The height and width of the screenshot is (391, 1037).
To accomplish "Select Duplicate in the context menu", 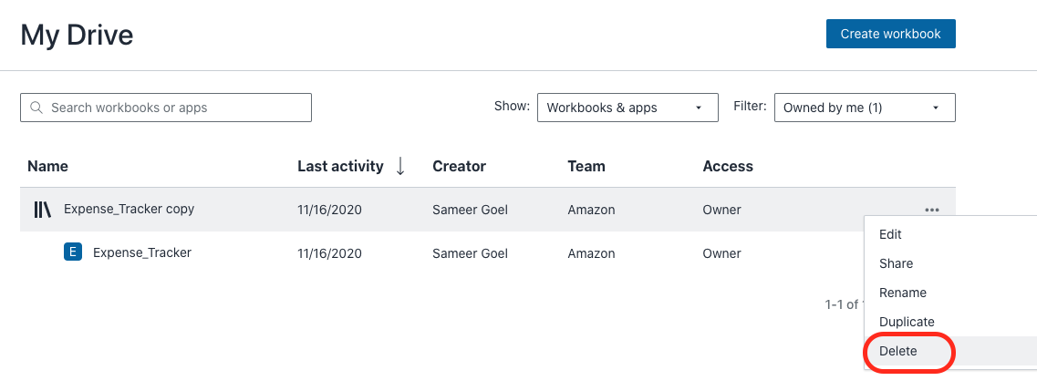I will (907, 322).
